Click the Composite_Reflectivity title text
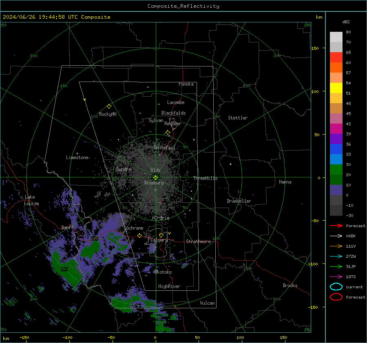Screen dimensions: 367x343 tap(183, 6)
